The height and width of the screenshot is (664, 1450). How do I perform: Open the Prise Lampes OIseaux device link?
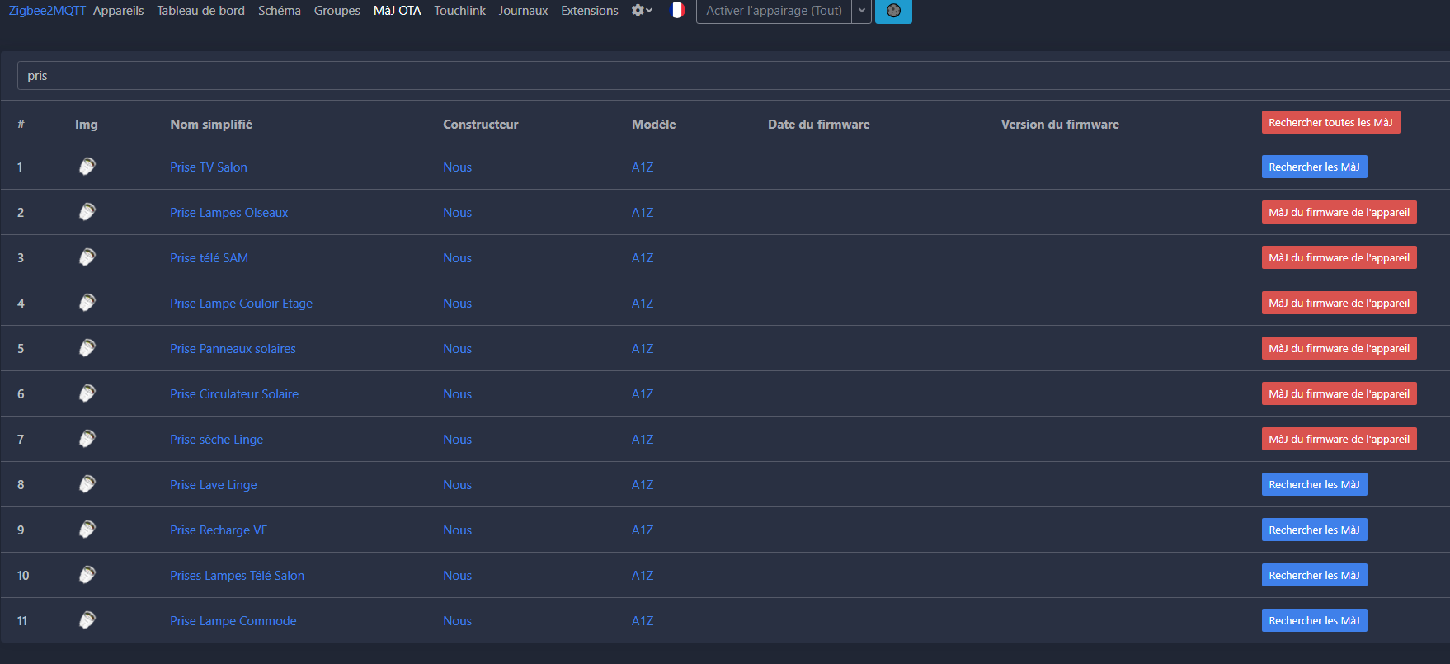229,212
